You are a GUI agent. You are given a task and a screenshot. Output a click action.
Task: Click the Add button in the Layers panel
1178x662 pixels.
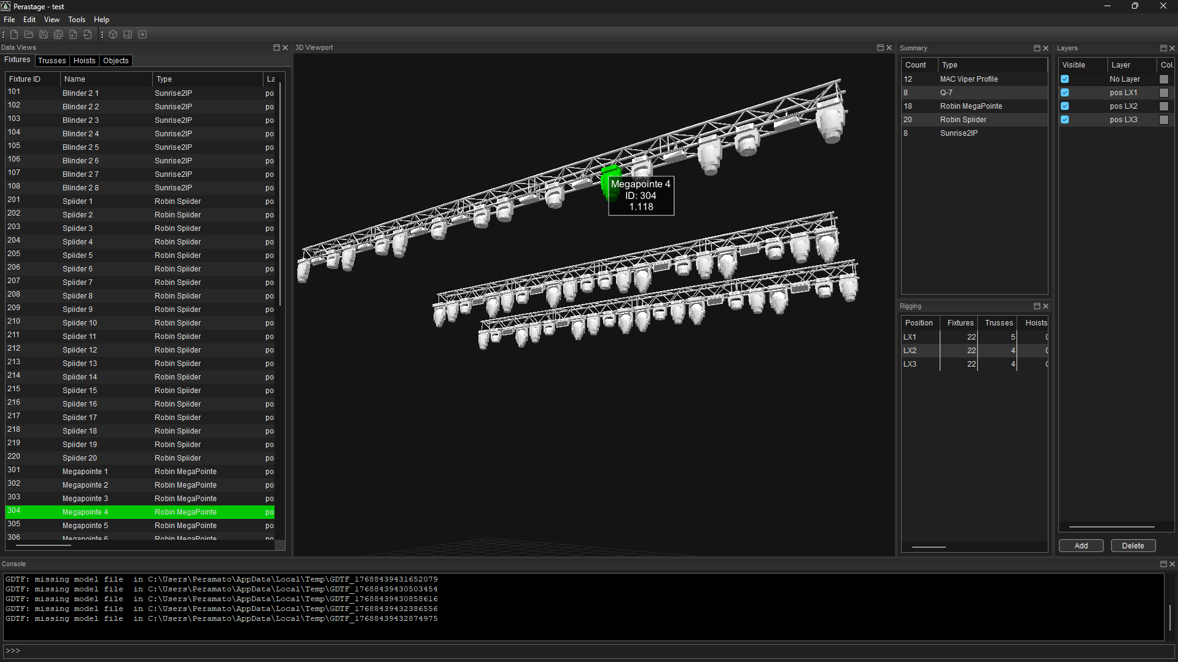pyautogui.click(x=1080, y=545)
